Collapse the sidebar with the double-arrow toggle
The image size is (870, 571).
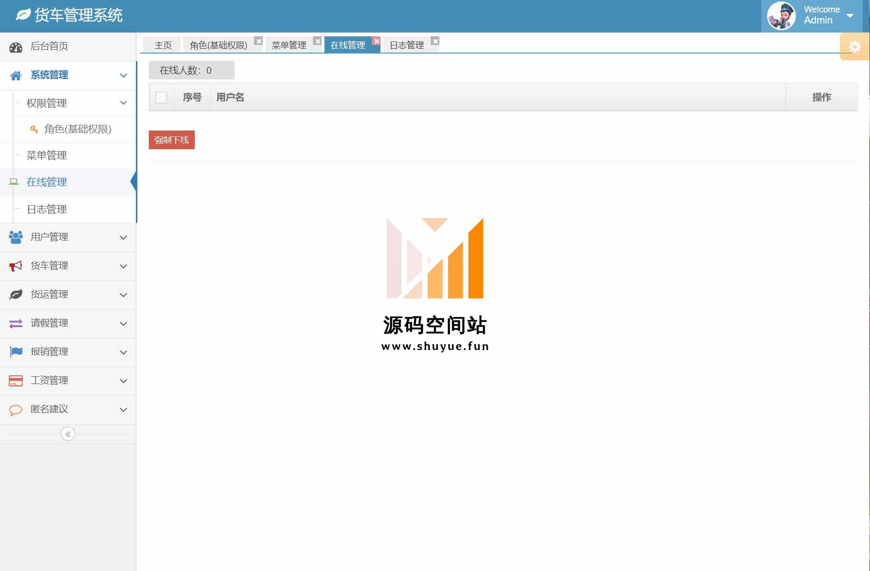tap(68, 434)
